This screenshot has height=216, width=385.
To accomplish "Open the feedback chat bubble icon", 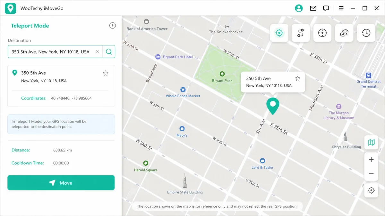I will click(326, 8).
